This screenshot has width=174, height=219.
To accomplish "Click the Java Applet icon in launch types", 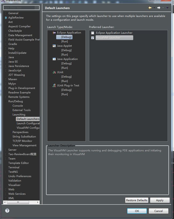I will point(54,46).
